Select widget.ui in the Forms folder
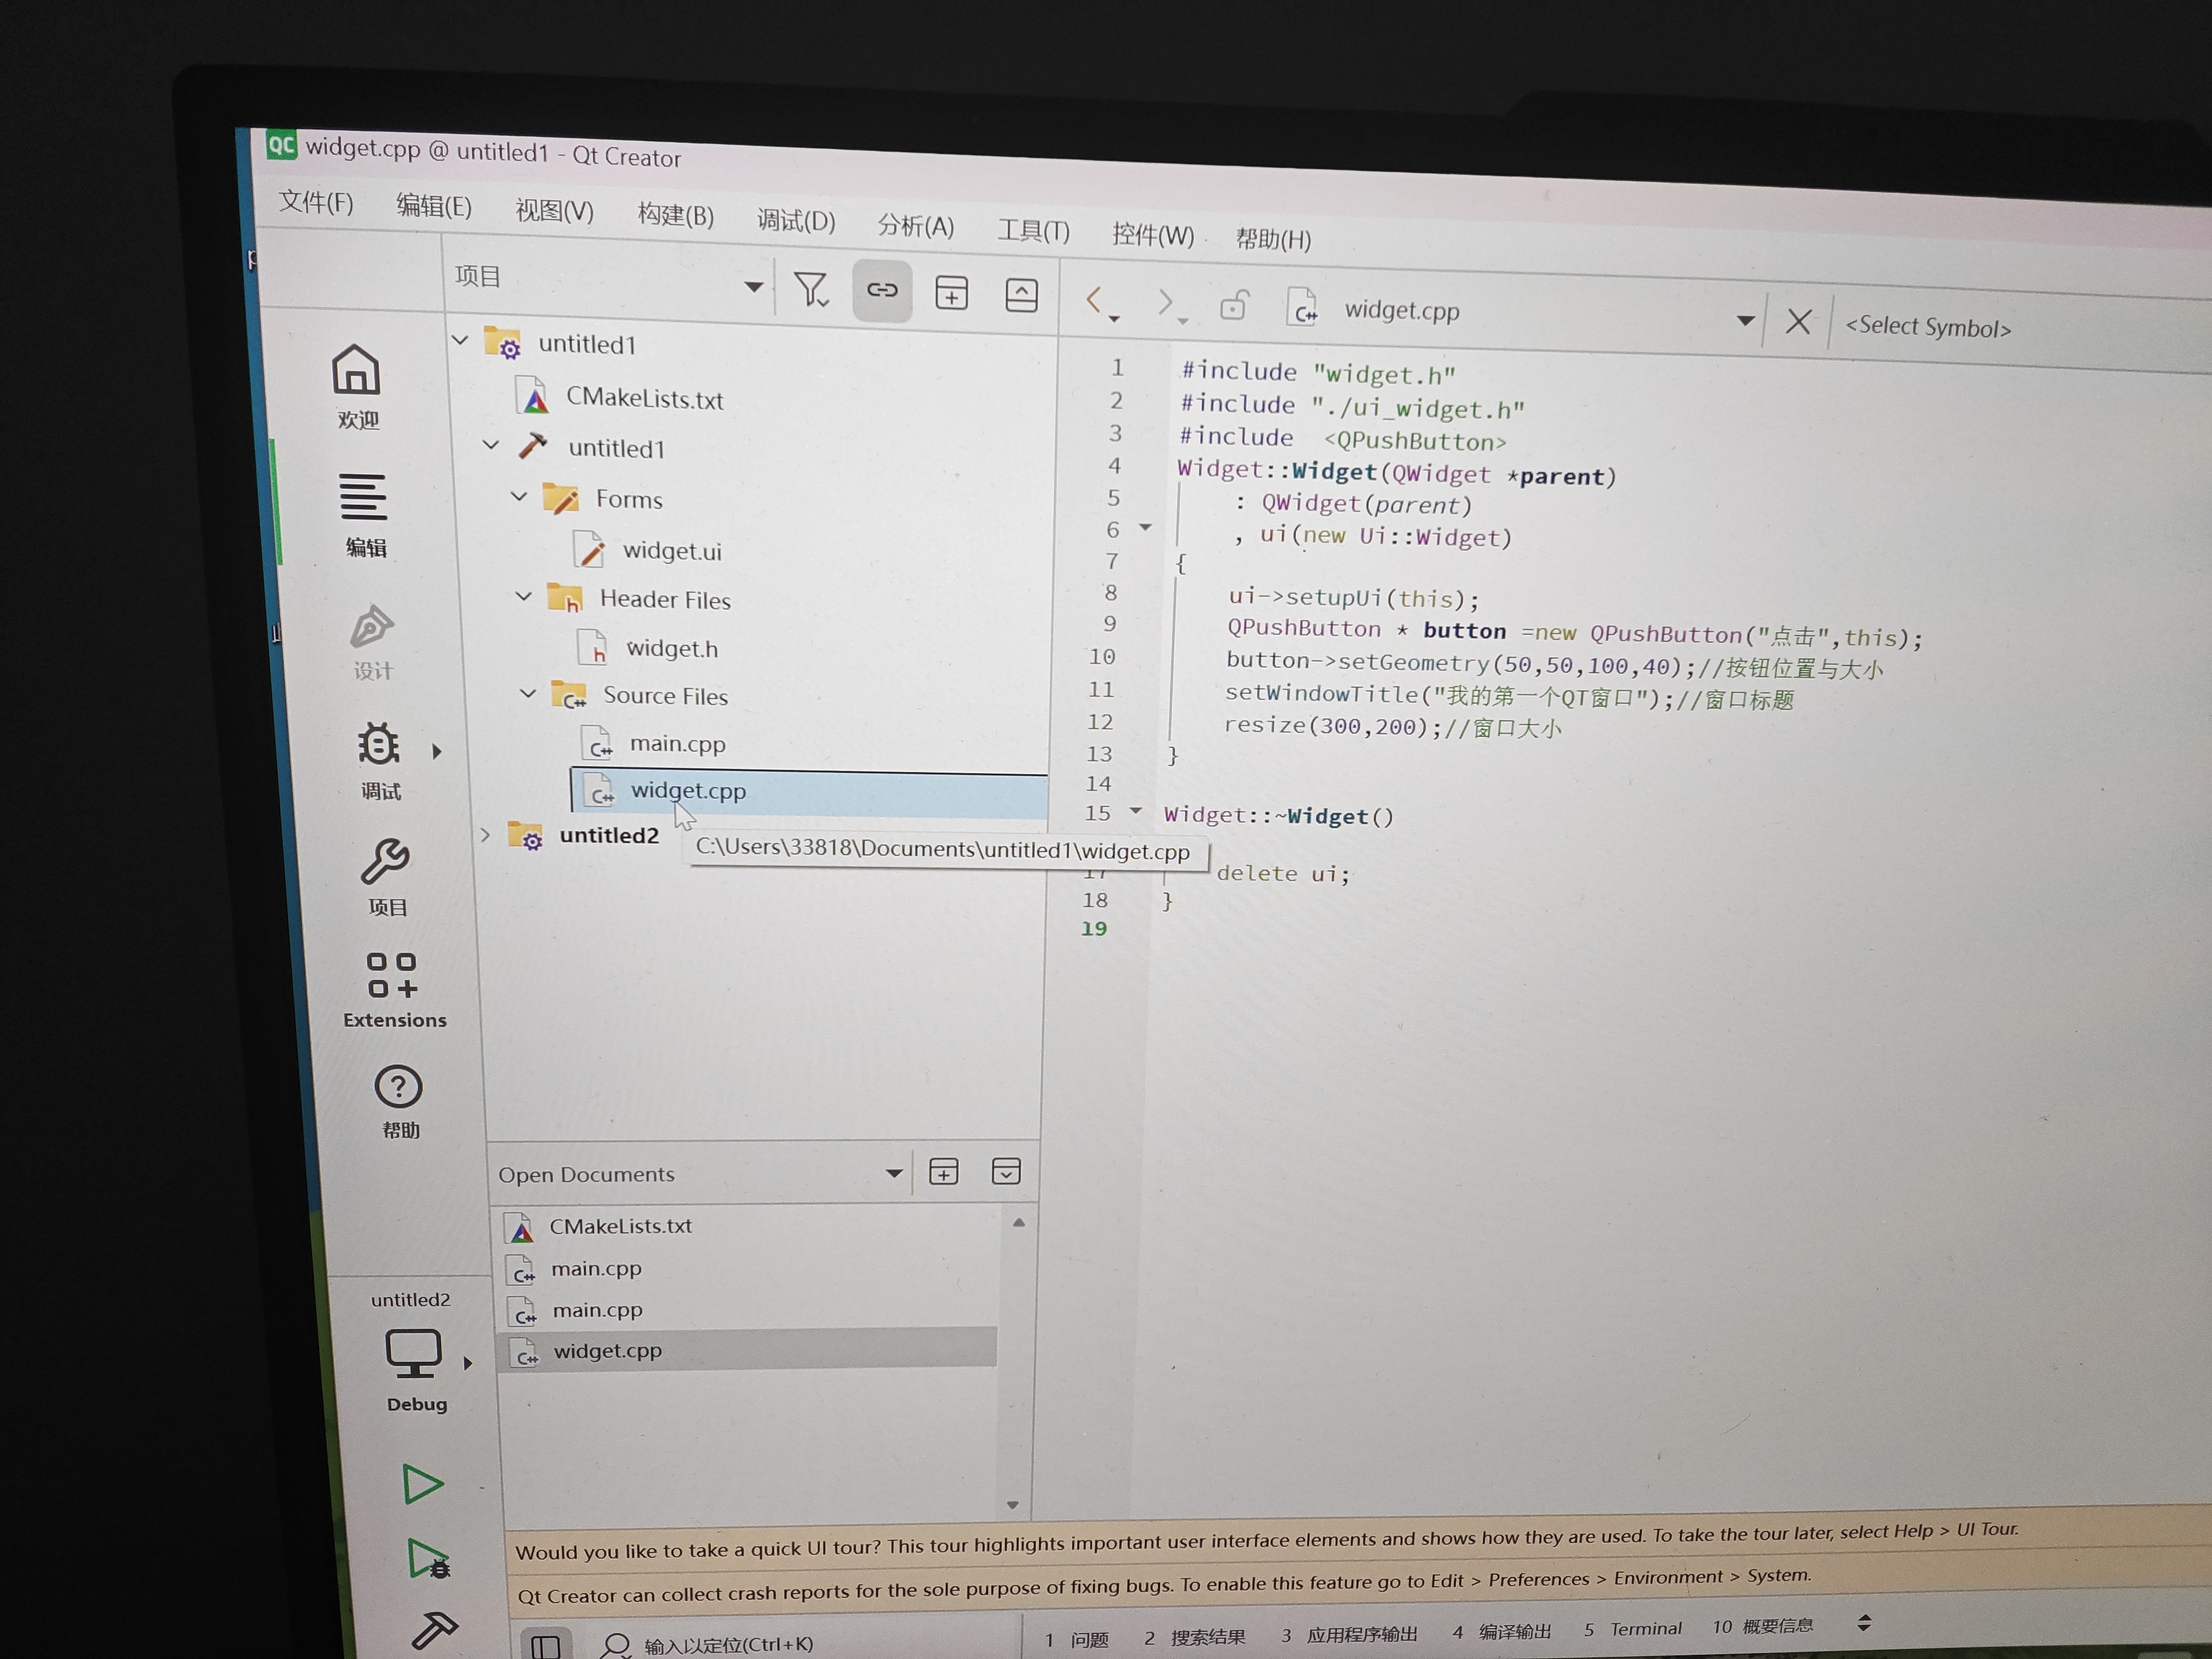The height and width of the screenshot is (1659, 2212). coord(671,550)
